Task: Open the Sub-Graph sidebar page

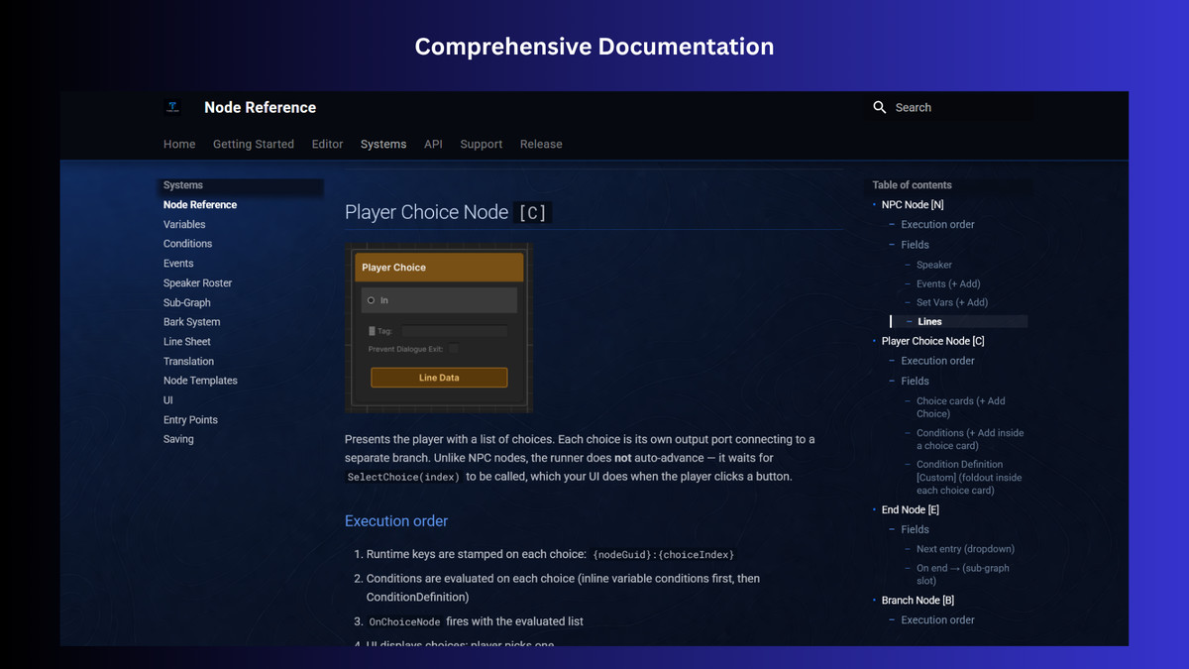Action: 186,303
